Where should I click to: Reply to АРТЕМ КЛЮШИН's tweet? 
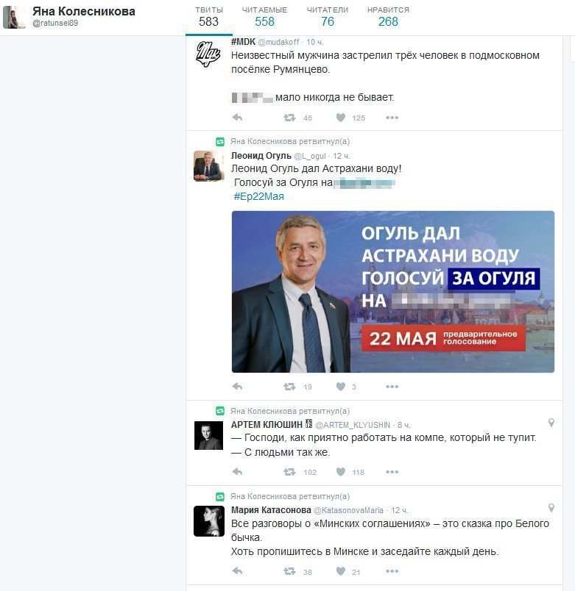237,471
